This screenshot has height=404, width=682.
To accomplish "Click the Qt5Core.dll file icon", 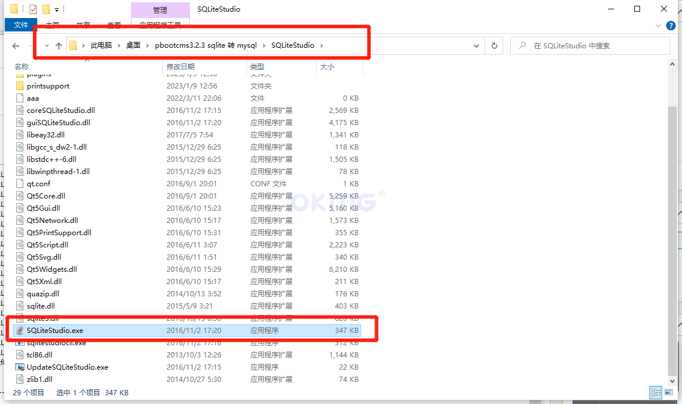I will tap(20, 196).
